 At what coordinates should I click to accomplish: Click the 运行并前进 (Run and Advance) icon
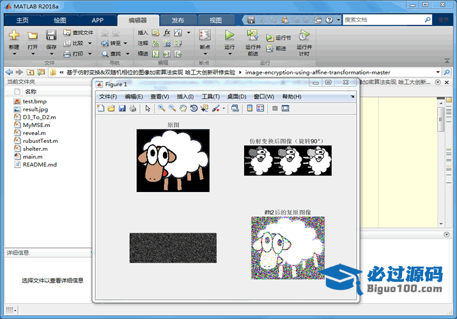252,35
